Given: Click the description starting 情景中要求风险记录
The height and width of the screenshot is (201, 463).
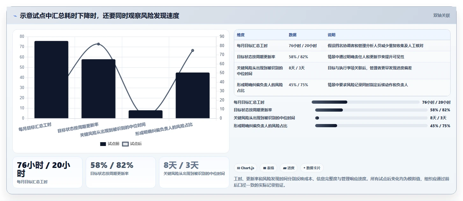Looking at the screenshot, I should (x=368, y=85).
